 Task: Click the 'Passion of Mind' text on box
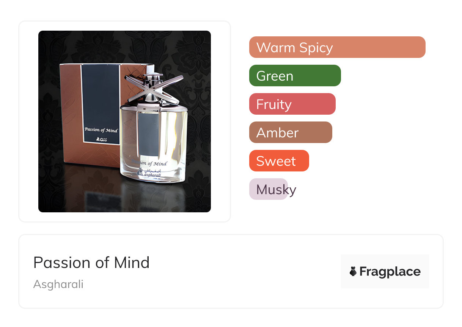pyautogui.click(x=101, y=131)
